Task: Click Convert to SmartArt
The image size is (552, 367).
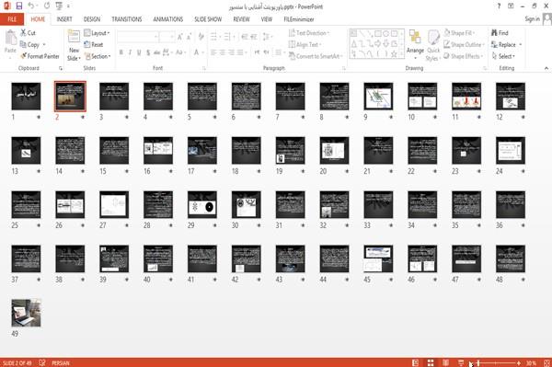Action: tap(315, 56)
